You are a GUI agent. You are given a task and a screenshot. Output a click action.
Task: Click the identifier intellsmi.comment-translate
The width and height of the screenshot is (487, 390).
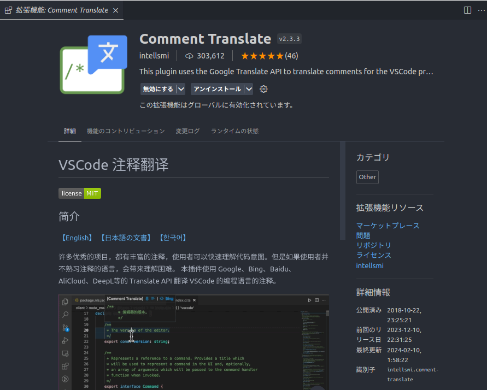coord(413,375)
